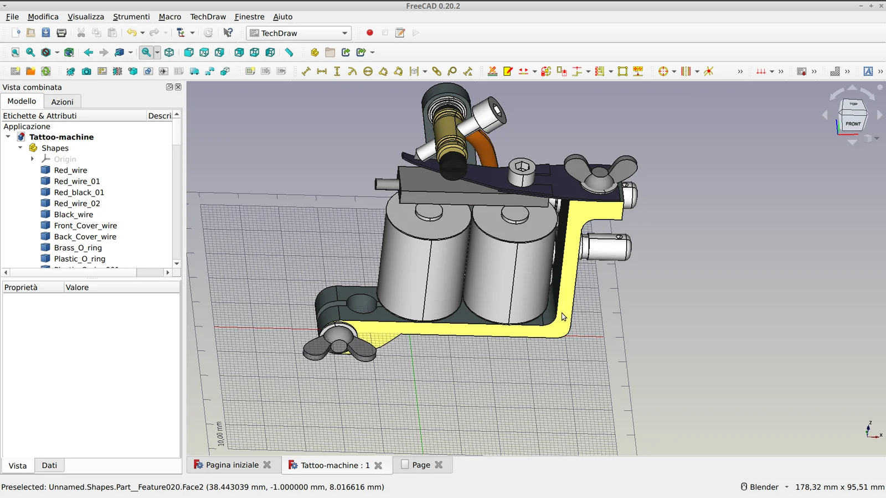This screenshot has height=498, width=886.
Task: Set the view to axonometric
Action: [169, 53]
